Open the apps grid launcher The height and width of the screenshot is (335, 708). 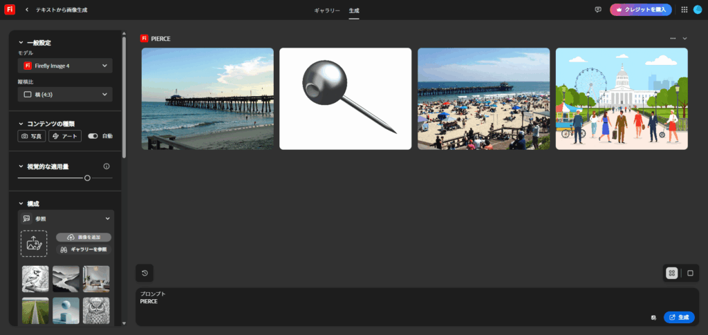[684, 10]
